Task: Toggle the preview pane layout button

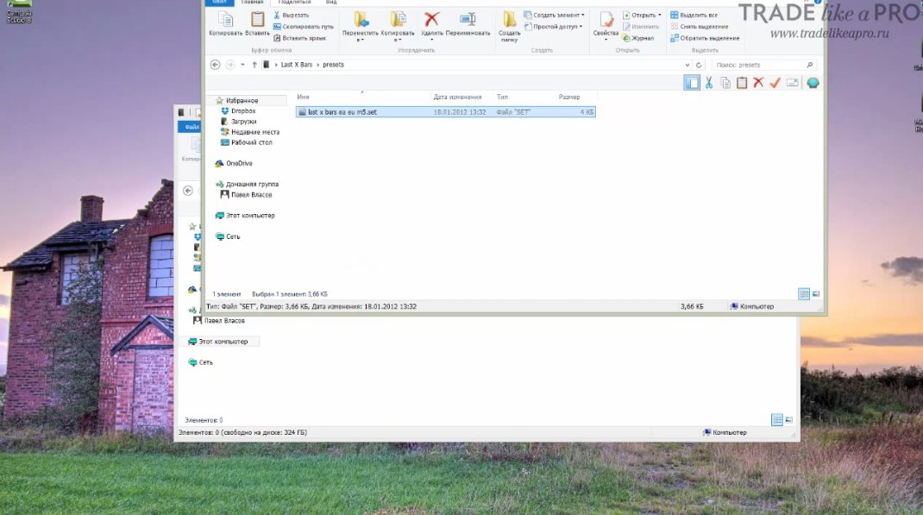Action: (692, 83)
